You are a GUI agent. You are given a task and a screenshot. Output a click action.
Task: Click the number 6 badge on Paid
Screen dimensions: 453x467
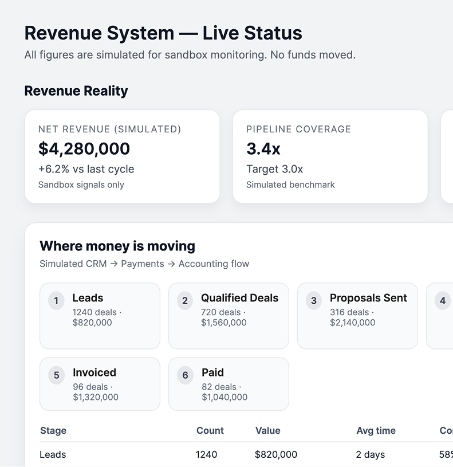click(x=185, y=375)
